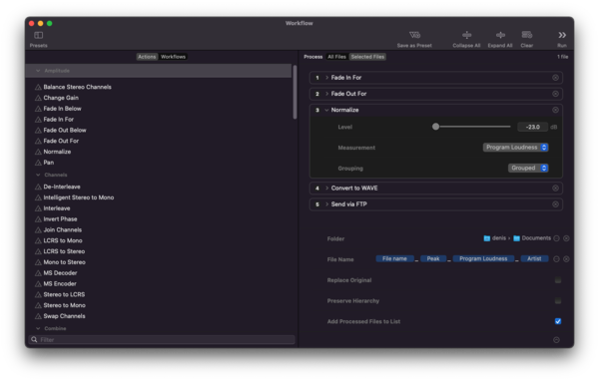
Task: Click the Change Gain action icon
Action: point(38,98)
